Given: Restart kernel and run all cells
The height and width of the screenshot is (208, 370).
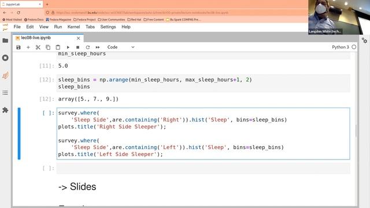Looking at the screenshot, I should pos(98,47).
